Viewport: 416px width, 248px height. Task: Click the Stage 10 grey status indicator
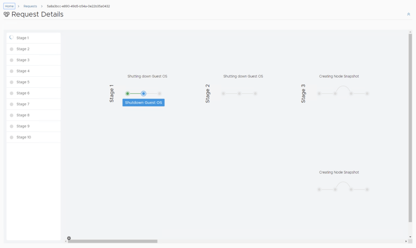pos(11,137)
